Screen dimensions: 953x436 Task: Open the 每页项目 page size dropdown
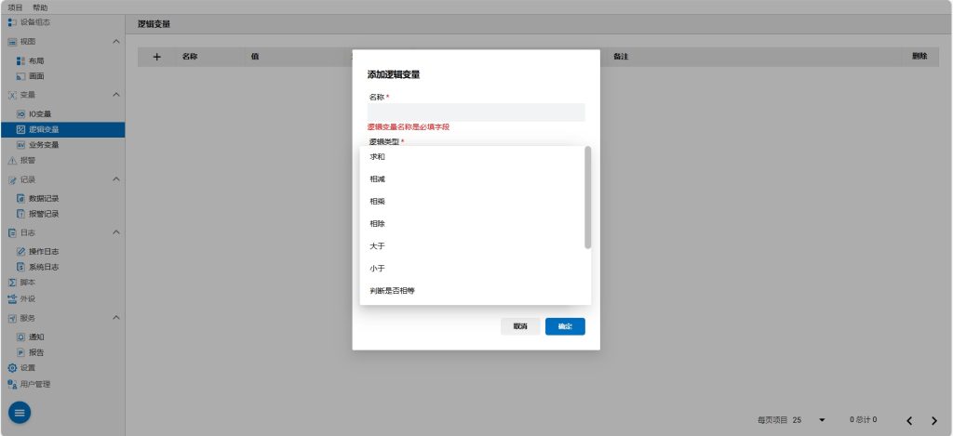tap(821, 420)
